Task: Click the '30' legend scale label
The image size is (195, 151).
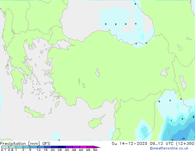Action: pos(67,150)
